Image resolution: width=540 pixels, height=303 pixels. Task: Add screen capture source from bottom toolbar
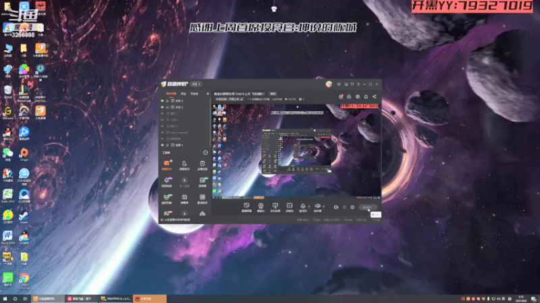click(246, 207)
